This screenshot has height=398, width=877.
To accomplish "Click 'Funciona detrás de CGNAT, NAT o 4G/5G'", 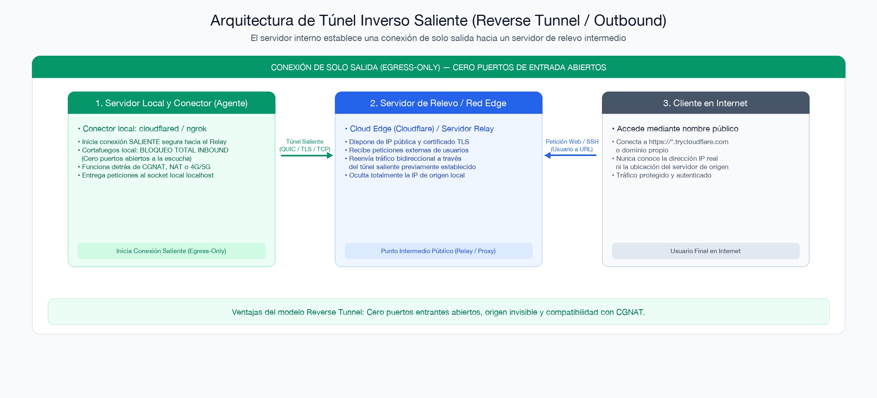I will (x=144, y=167).
